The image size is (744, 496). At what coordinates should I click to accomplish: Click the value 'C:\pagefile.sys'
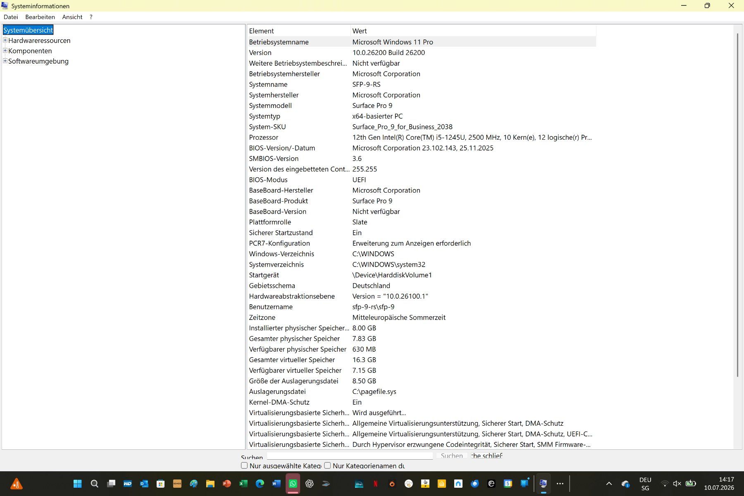pyautogui.click(x=374, y=391)
